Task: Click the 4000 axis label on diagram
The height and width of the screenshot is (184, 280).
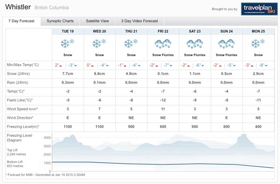Action: [x=47, y=138]
